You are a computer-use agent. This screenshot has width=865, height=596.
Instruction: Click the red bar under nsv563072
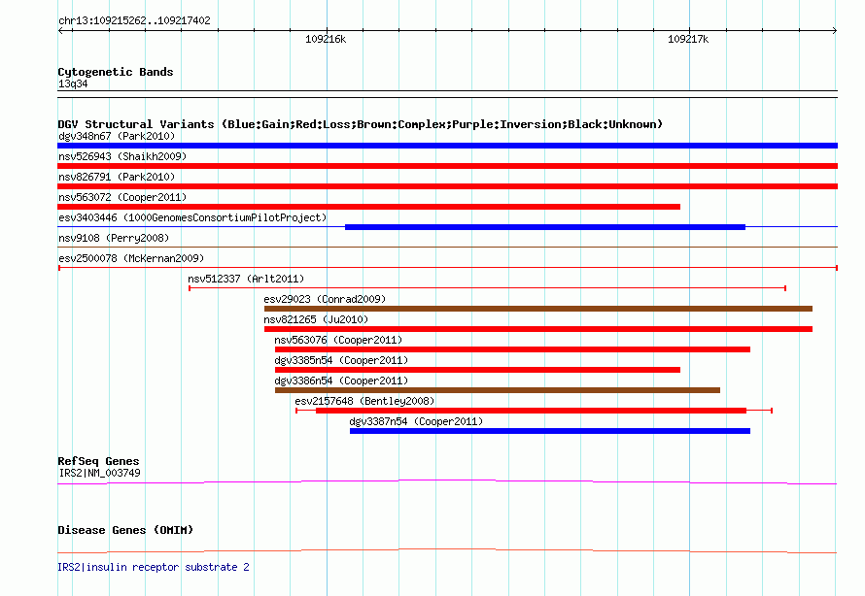[x=368, y=207]
